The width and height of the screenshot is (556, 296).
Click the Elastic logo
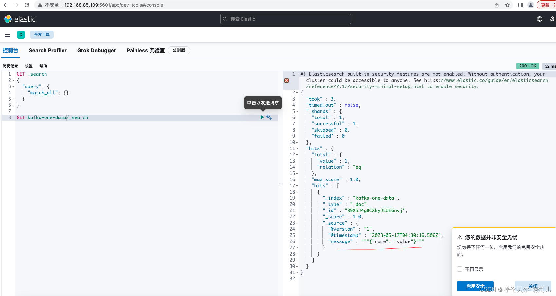pyautogui.click(x=20, y=19)
